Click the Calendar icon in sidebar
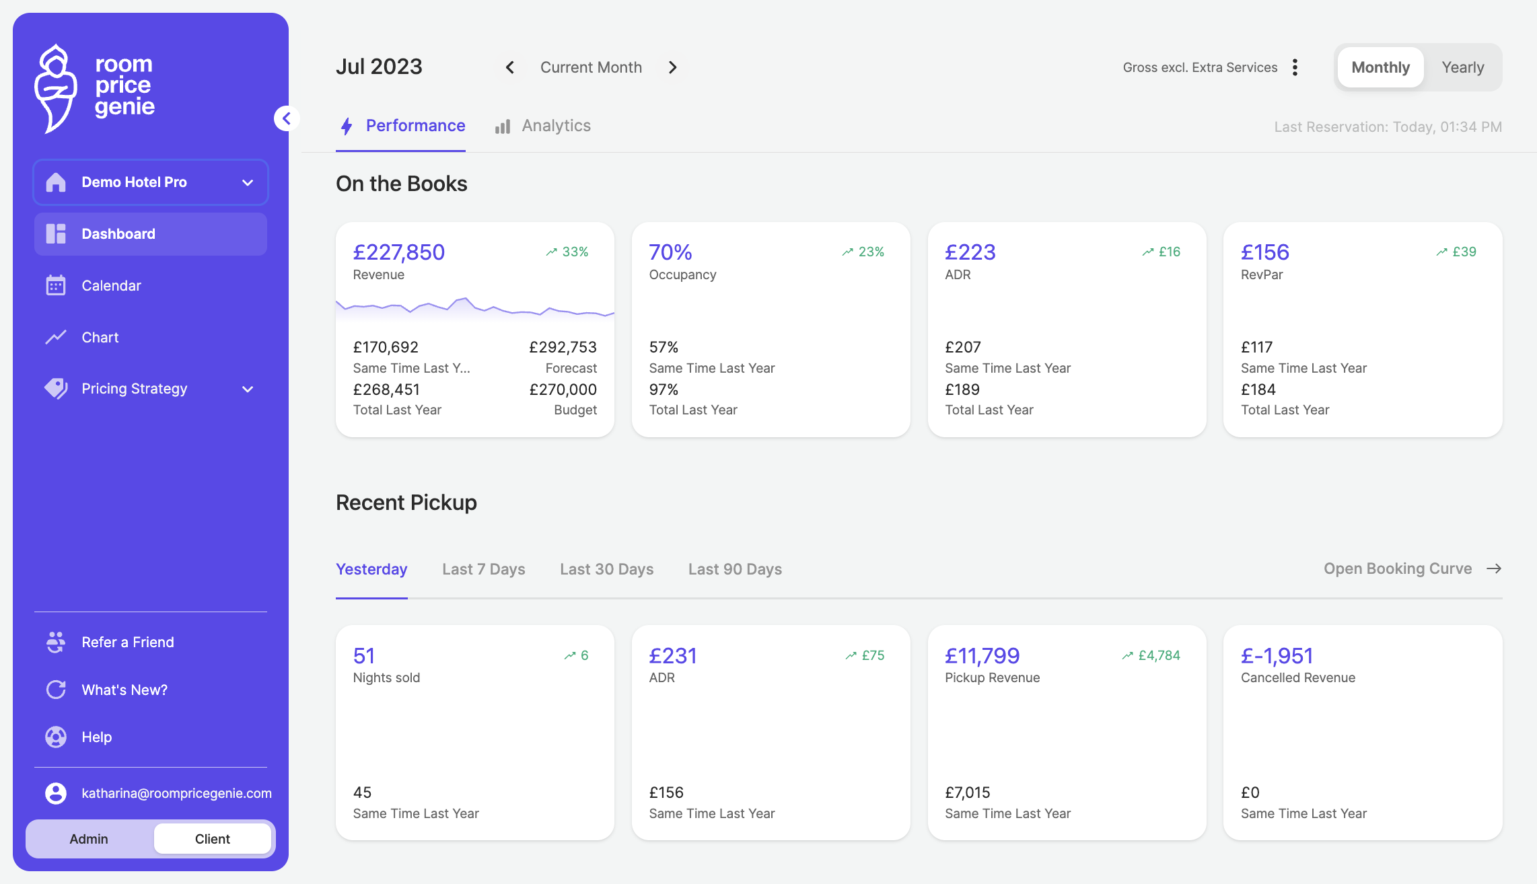 tap(56, 285)
